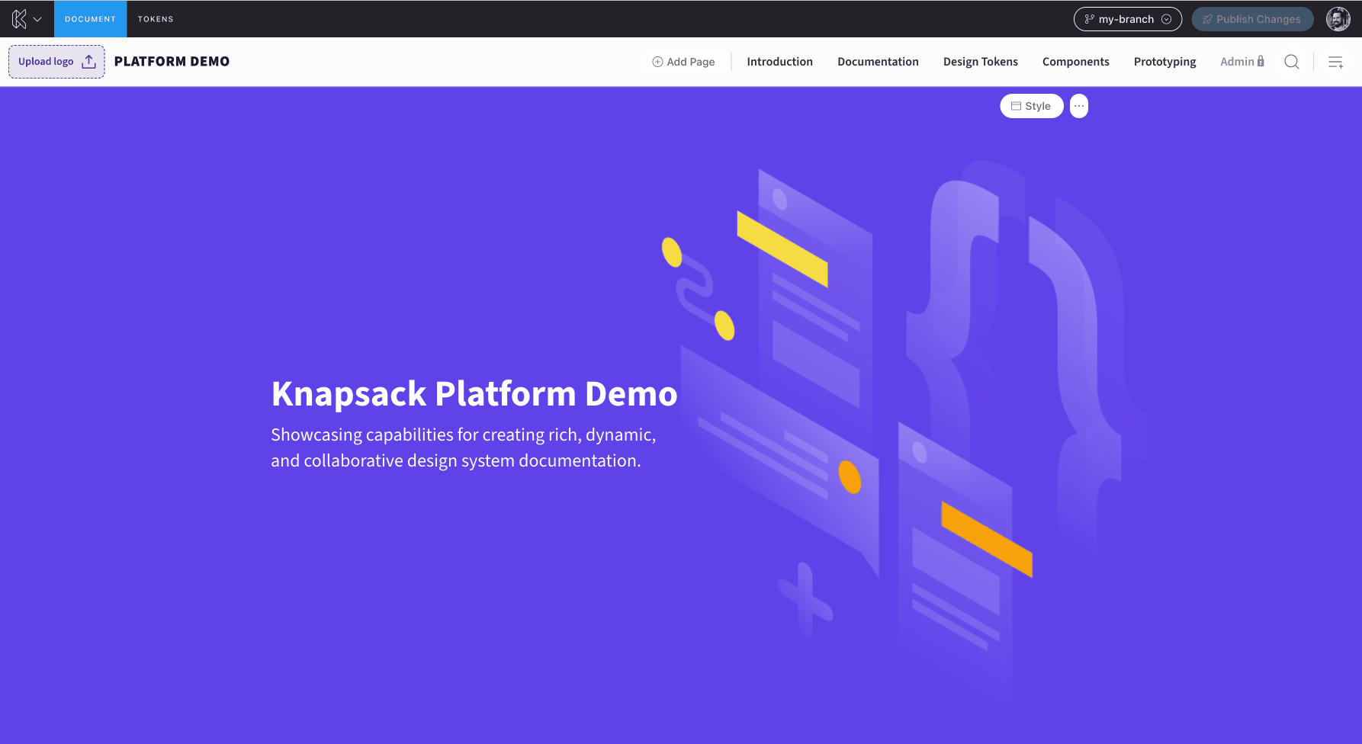
Task: Open the user avatar profile
Action: (1338, 18)
